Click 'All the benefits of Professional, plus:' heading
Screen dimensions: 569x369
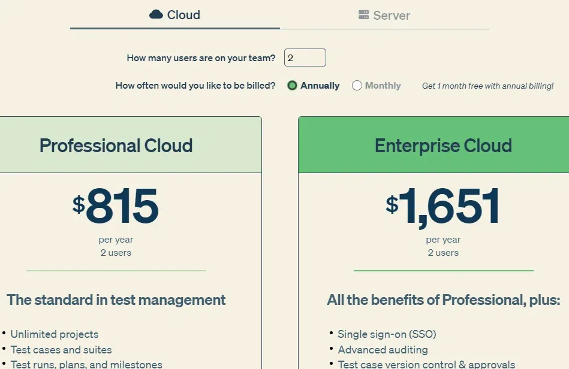pos(443,300)
